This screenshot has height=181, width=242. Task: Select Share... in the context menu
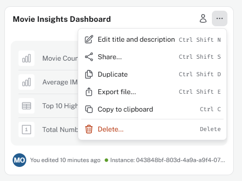tap(152, 57)
